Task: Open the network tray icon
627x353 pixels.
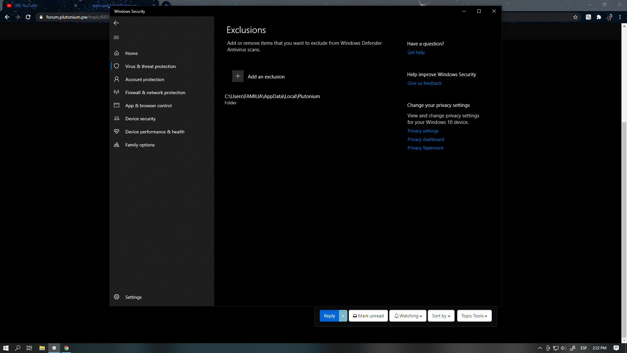Action: click(555, 348)
